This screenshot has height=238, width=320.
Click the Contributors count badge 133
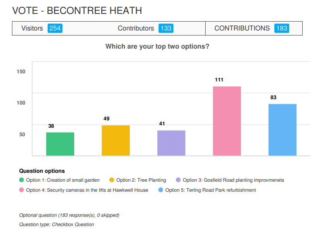[x=166, y=28]
